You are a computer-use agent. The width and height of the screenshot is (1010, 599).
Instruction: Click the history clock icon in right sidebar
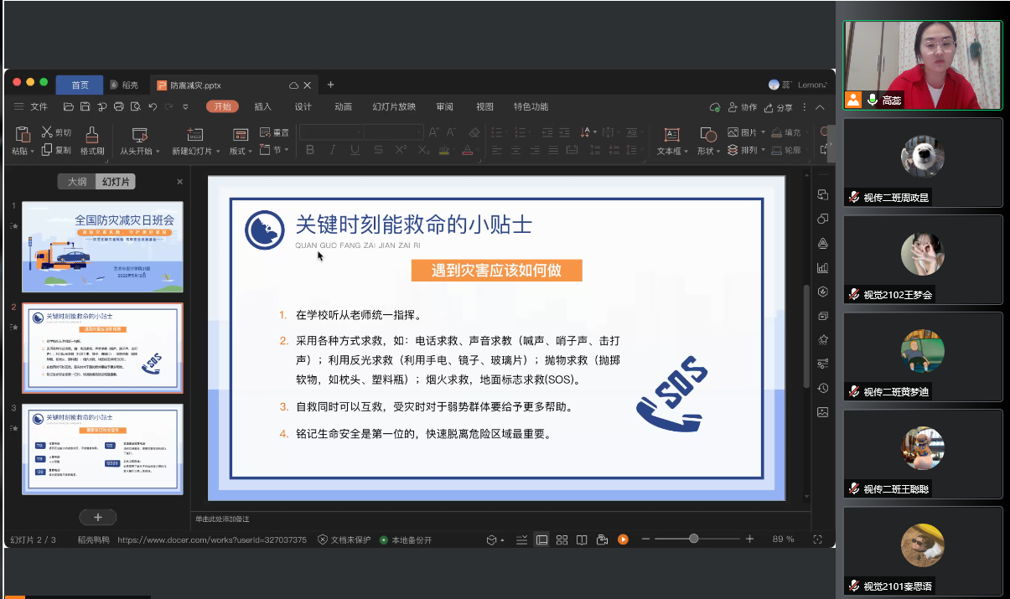tap(822, 388)
